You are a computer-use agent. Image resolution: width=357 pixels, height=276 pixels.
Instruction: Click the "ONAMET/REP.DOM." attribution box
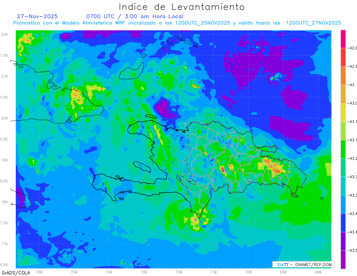[x=303, y=264]
